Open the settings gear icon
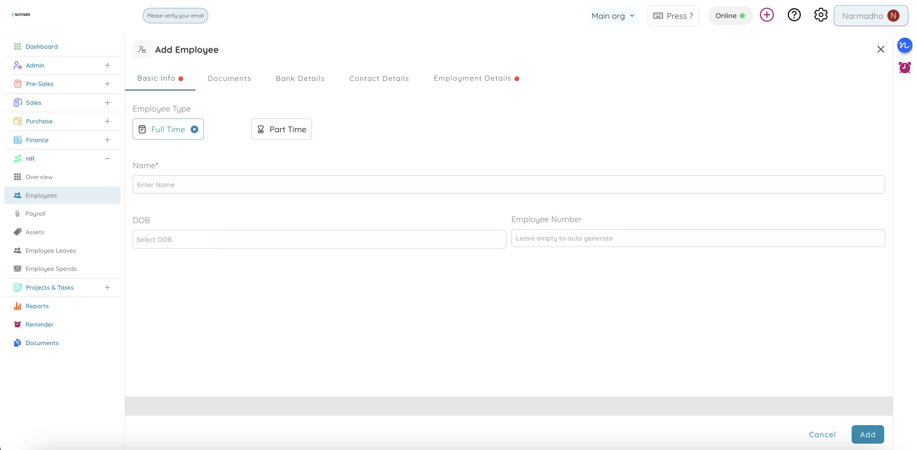917x450 pixels. [820, 15]
